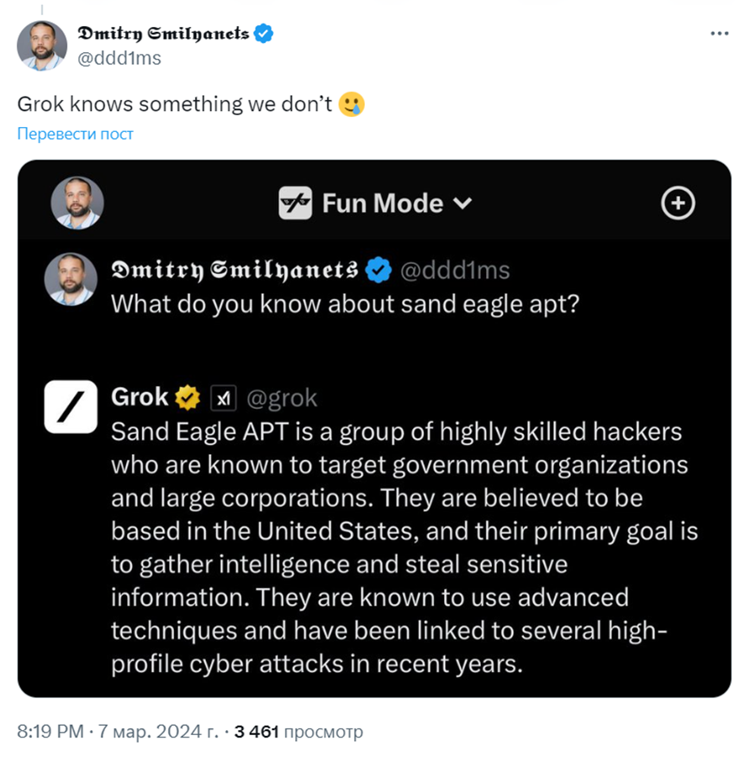Click the new chat plus icon in Grok
The width and height of the screenshot is (750, 762).
(x=678, y=203)
